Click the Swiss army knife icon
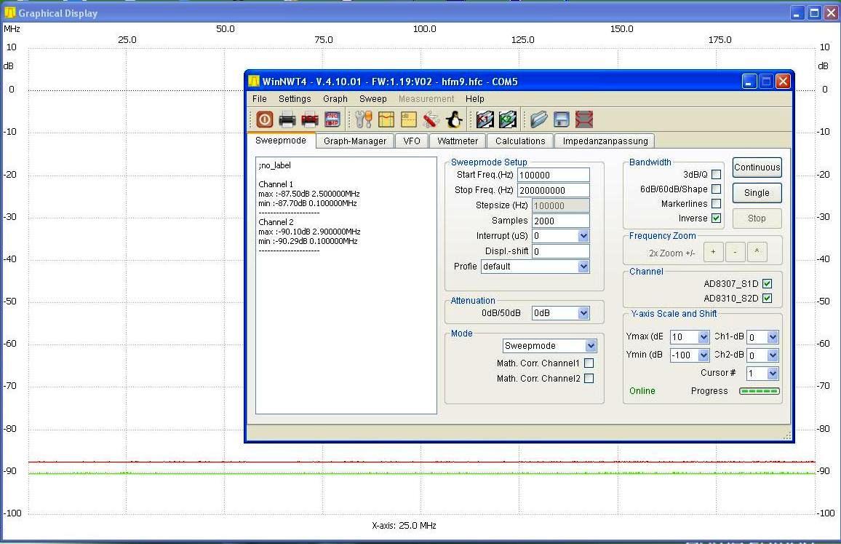Viewport: 841px width, 544px height. coord(431,119)
